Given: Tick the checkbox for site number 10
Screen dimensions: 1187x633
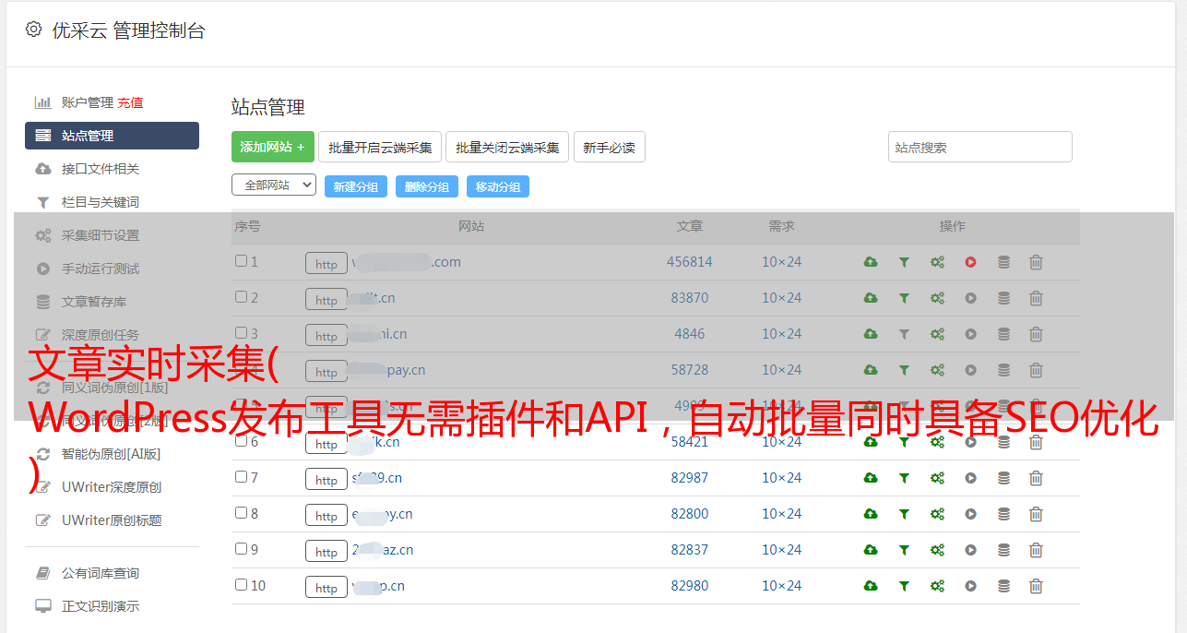Looking at the screenshot, I should coord(241,585).
